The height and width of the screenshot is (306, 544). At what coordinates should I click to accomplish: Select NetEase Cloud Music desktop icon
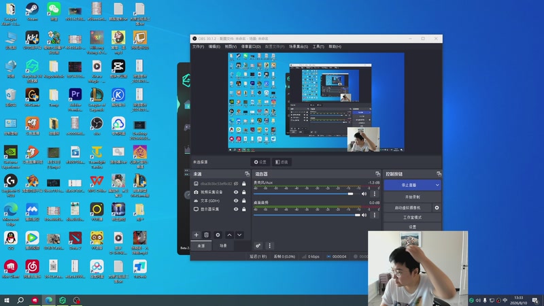(32, 269)
